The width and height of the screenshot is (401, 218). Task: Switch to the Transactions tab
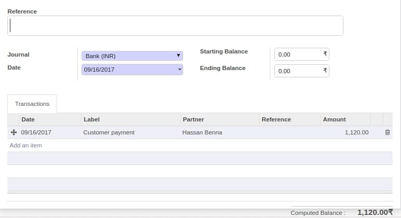(x=32, y=104)
